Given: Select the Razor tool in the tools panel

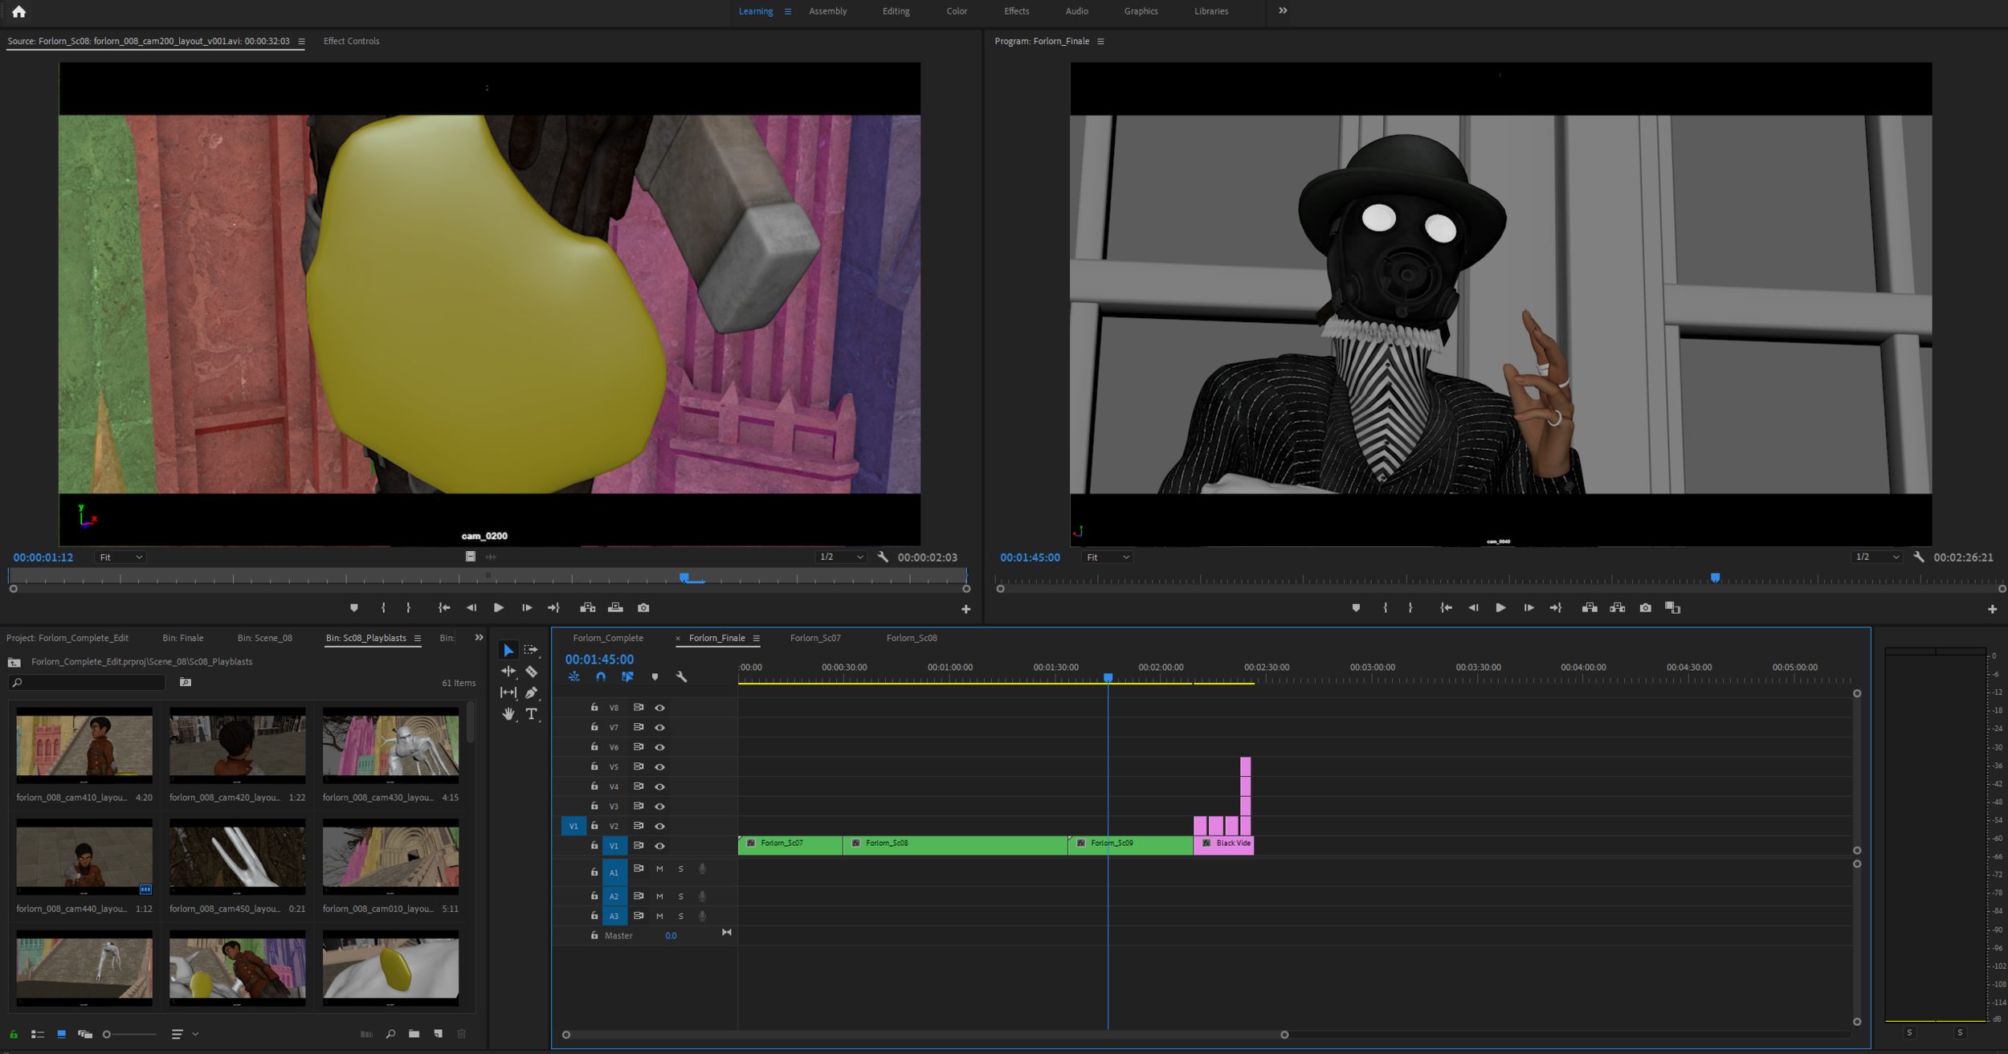Looking at the screenshot, I should (x=531, y=671).
